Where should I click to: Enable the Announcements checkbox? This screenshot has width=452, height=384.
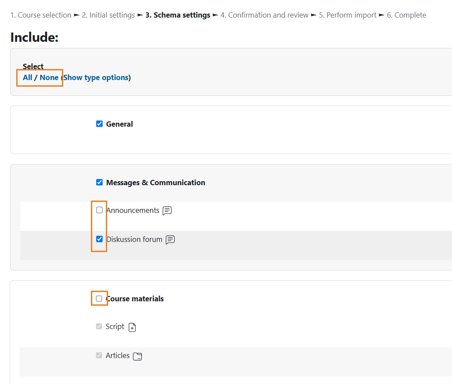pos(99,210)
